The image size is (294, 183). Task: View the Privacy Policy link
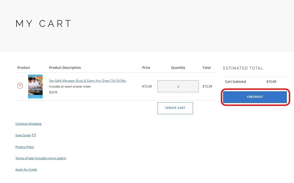click(x=25, y=147)
